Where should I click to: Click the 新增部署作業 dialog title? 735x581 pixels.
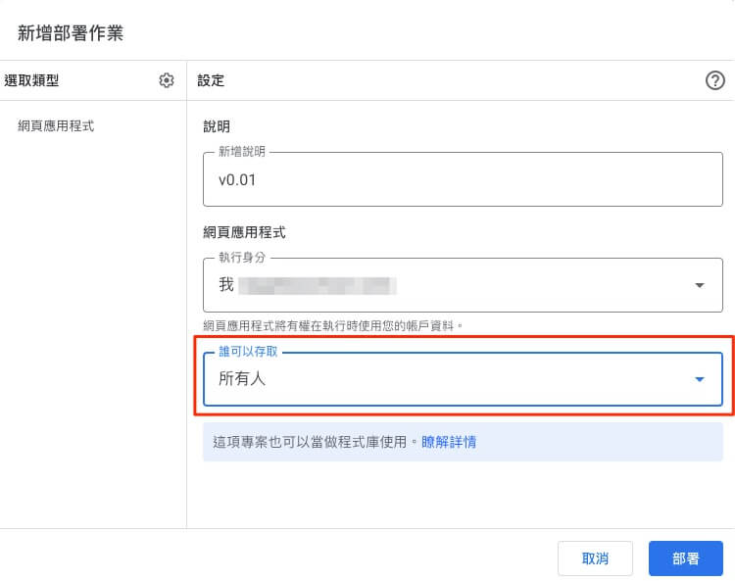click(x=71, y=31)
